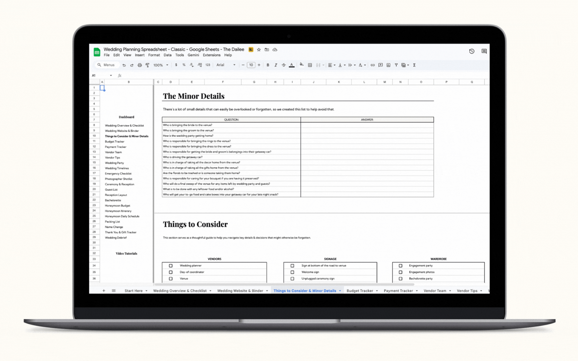Open the Budget Tracker tab dropdown arrow
Viewport: 578px width, 361px height.
pyautogui.click(x=377, y=291)
